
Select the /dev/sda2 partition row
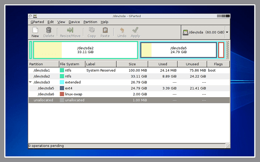129,77
